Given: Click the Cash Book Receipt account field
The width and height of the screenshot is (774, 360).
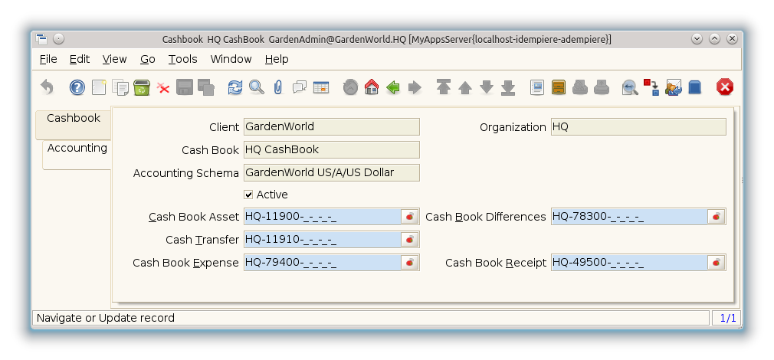Looking at the screenshot, I should coord(628,263).
